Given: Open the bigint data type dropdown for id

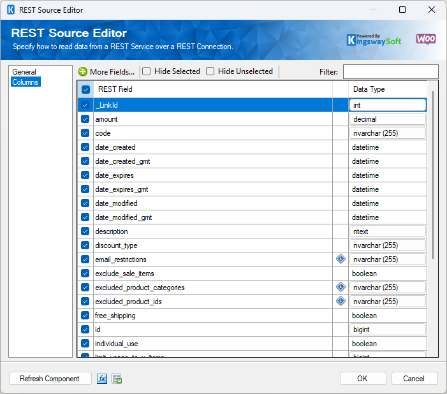Looking at the screenshot, I should (x=388, y=329).
